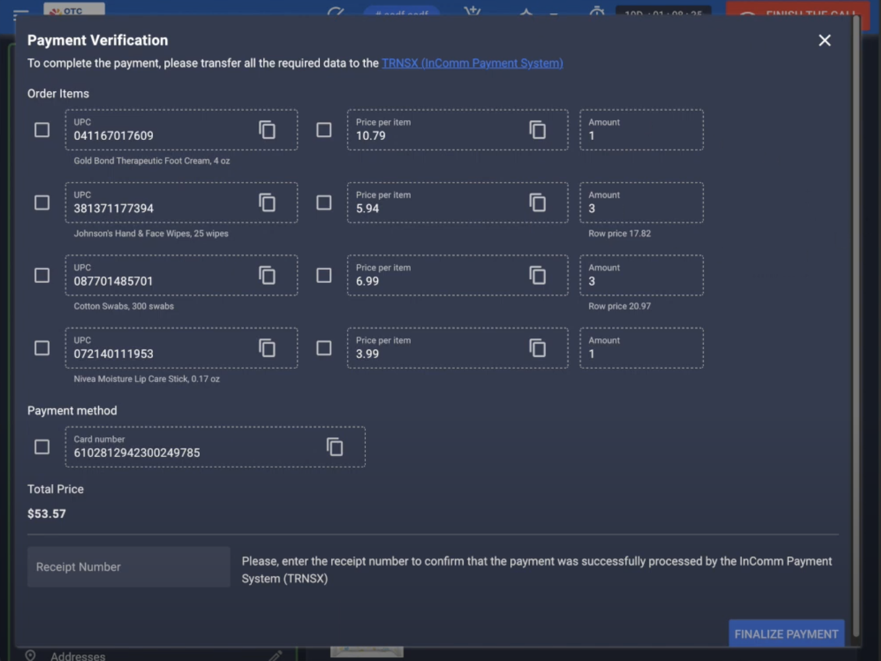The height and width of the screenshot is (661, 881).
Task: Check the Cotton Swabs UPC checkbox
Action: pyautogui.click(x=42, y=275)
